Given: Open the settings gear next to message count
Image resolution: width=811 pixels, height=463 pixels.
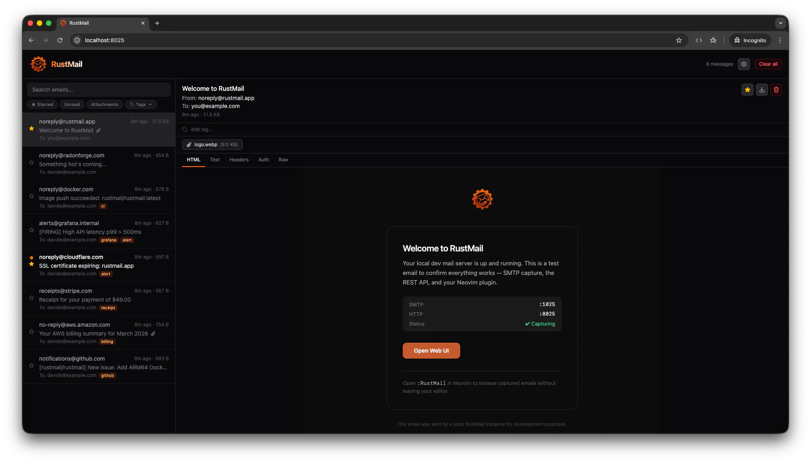Looking at the screenshot, I should click(744, 64).
